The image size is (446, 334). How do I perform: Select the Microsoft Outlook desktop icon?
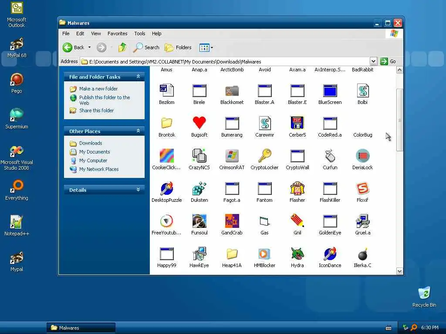pyautogui.click(x=17, y=15)
